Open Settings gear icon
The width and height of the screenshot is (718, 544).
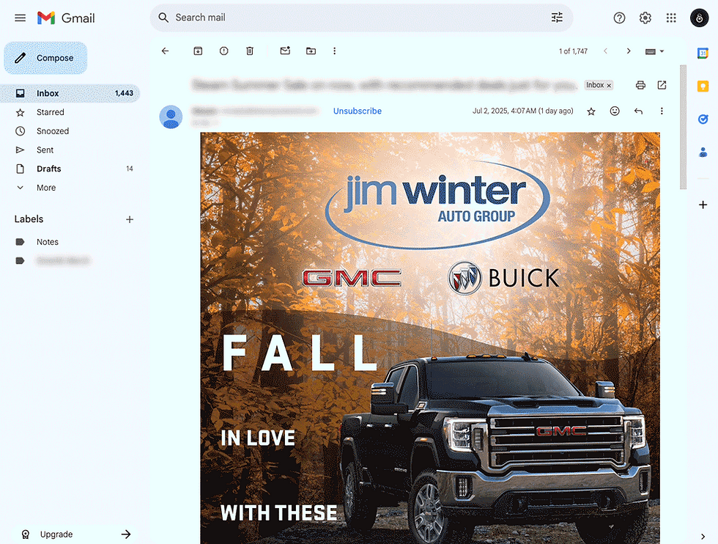[645, 18]
